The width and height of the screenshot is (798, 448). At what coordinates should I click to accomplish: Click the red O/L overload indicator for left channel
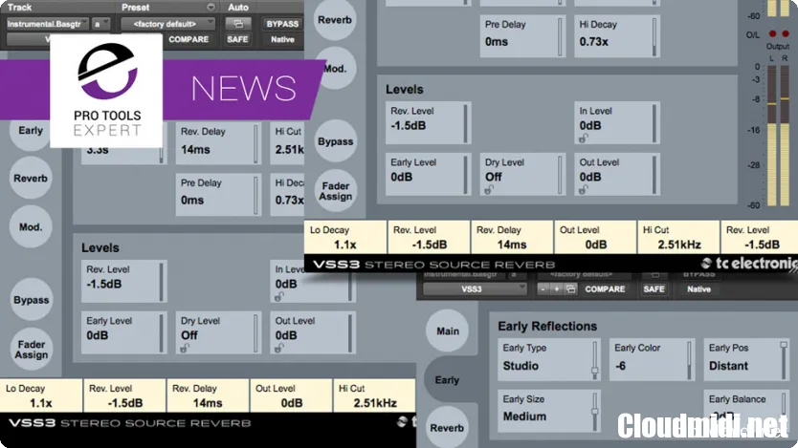771,33
